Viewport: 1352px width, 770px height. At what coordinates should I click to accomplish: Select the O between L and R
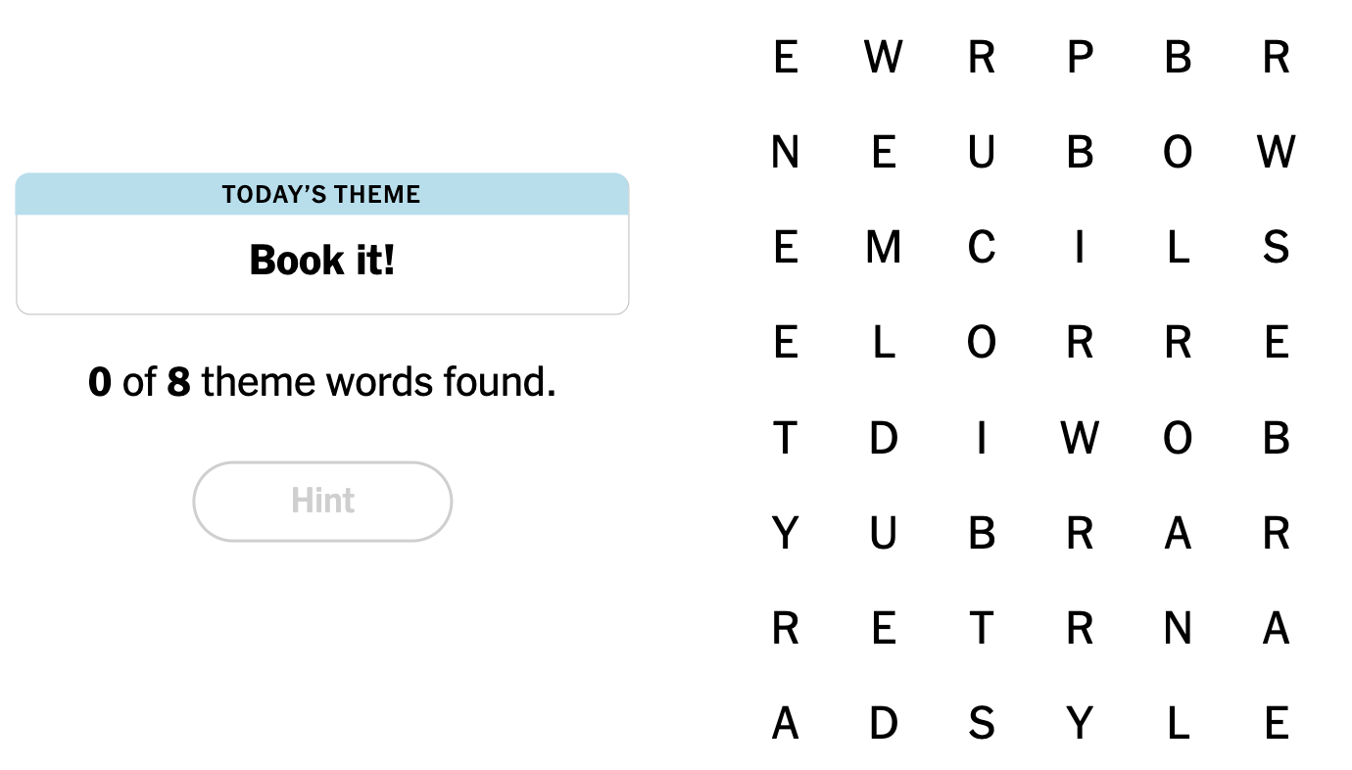(x=981, y=343)
